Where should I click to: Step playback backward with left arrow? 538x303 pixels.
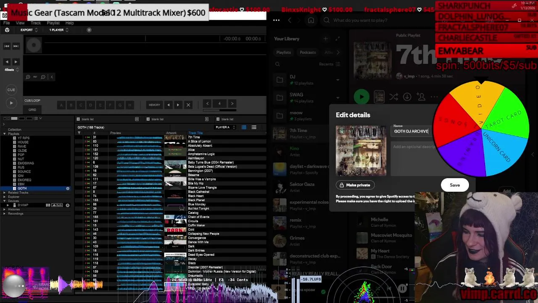coord(7,61)
